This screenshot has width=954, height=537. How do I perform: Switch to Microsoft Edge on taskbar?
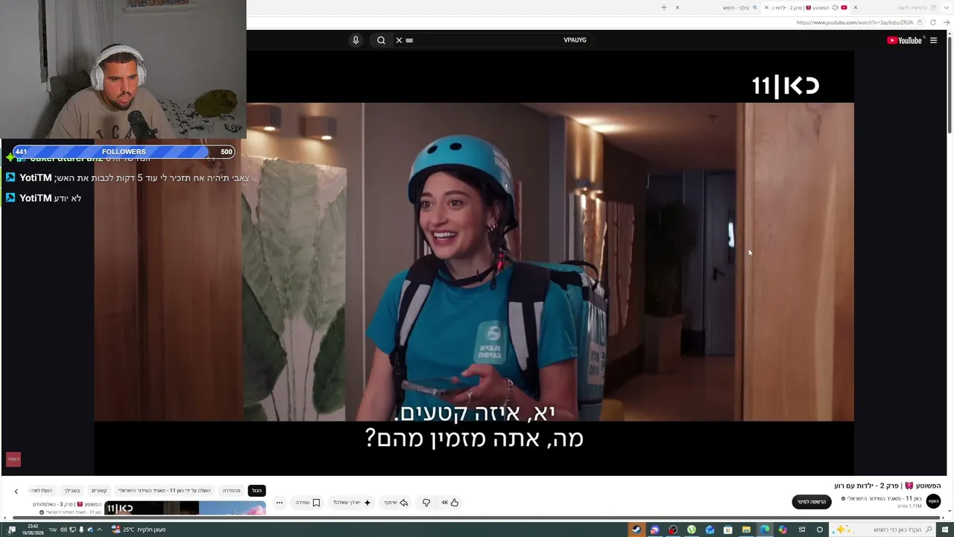point(765,530)
